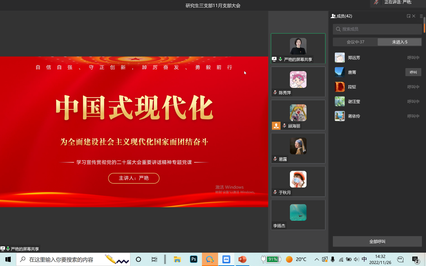The width and height of the screenshot is (426, 266).
Task: Click the 全部呼叫 button
Action: pyautogui.click(x=377, y=242)
